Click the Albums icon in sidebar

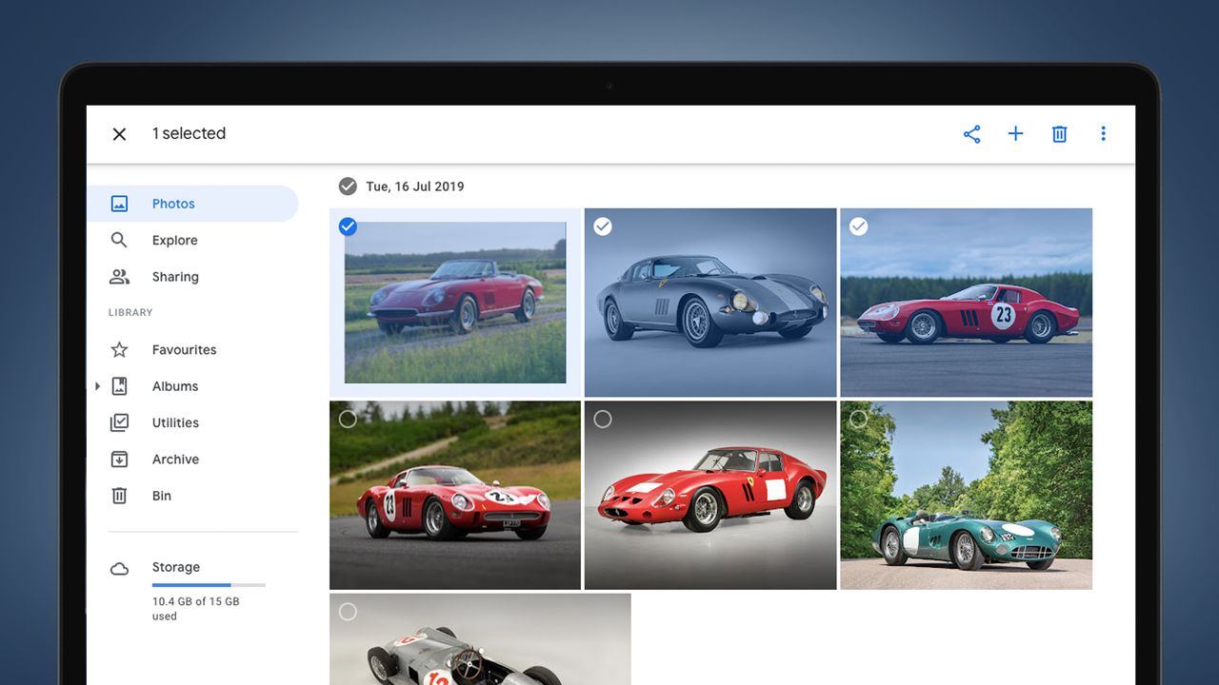coord(119,386)
